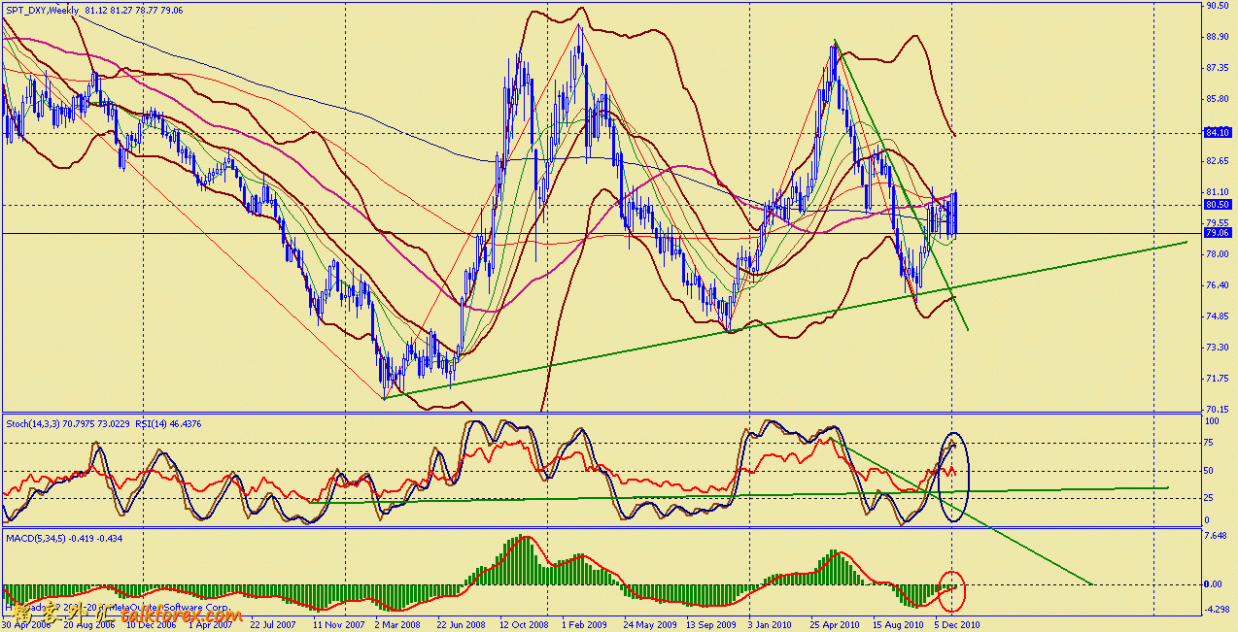This screenshot has height=632, width=1238.
Task: Click the 22 Jun 2008 date label
Action: (x=463, y=626)
